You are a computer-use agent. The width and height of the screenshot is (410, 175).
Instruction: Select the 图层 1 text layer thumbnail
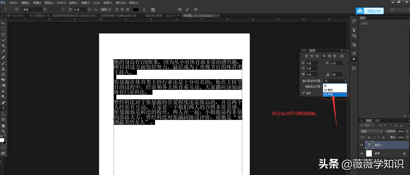pyautogui.click(x=369, y=145)
